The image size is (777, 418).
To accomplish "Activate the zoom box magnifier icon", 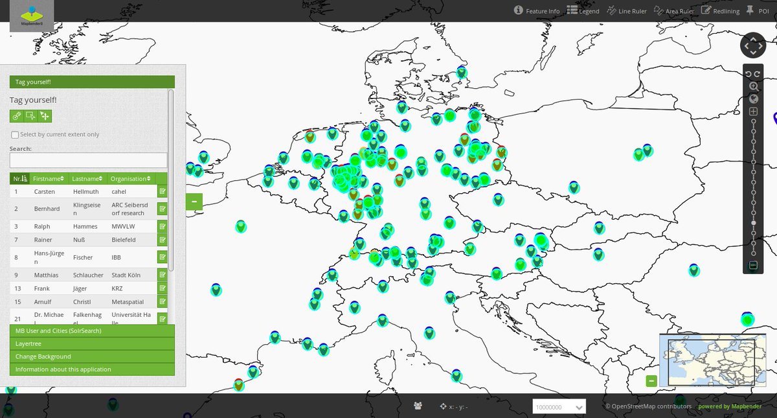I will click(x=754, y=86).
